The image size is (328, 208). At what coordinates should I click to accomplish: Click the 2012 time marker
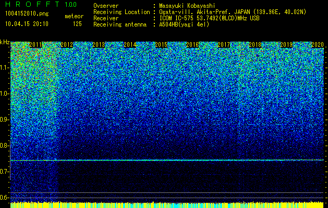pyautogui.click(x=67, y=45)
